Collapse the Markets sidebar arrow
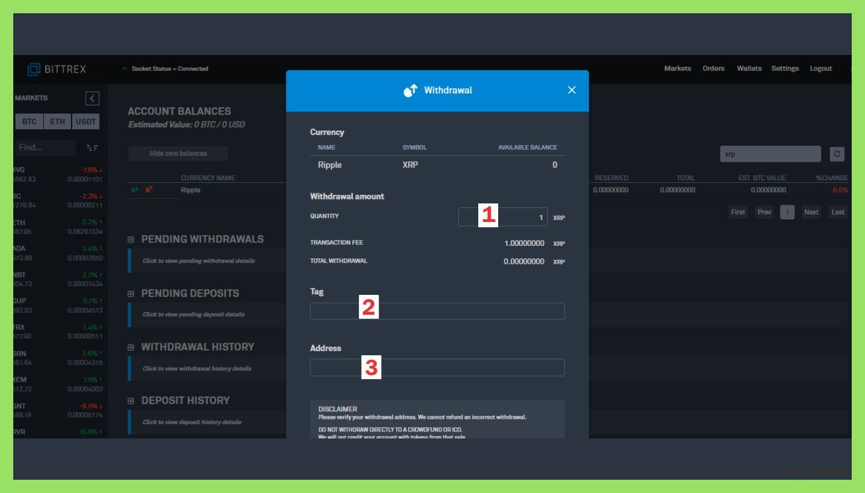The width and height of the screenshot is (865, 493). tap(93, 99)
